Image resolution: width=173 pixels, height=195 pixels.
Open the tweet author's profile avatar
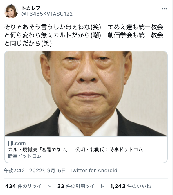(11, 11)
